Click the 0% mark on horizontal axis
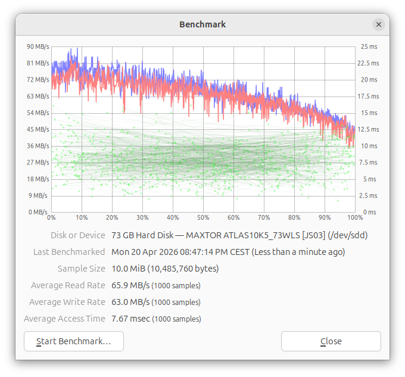405x377 pixels. tap(52, 218)
